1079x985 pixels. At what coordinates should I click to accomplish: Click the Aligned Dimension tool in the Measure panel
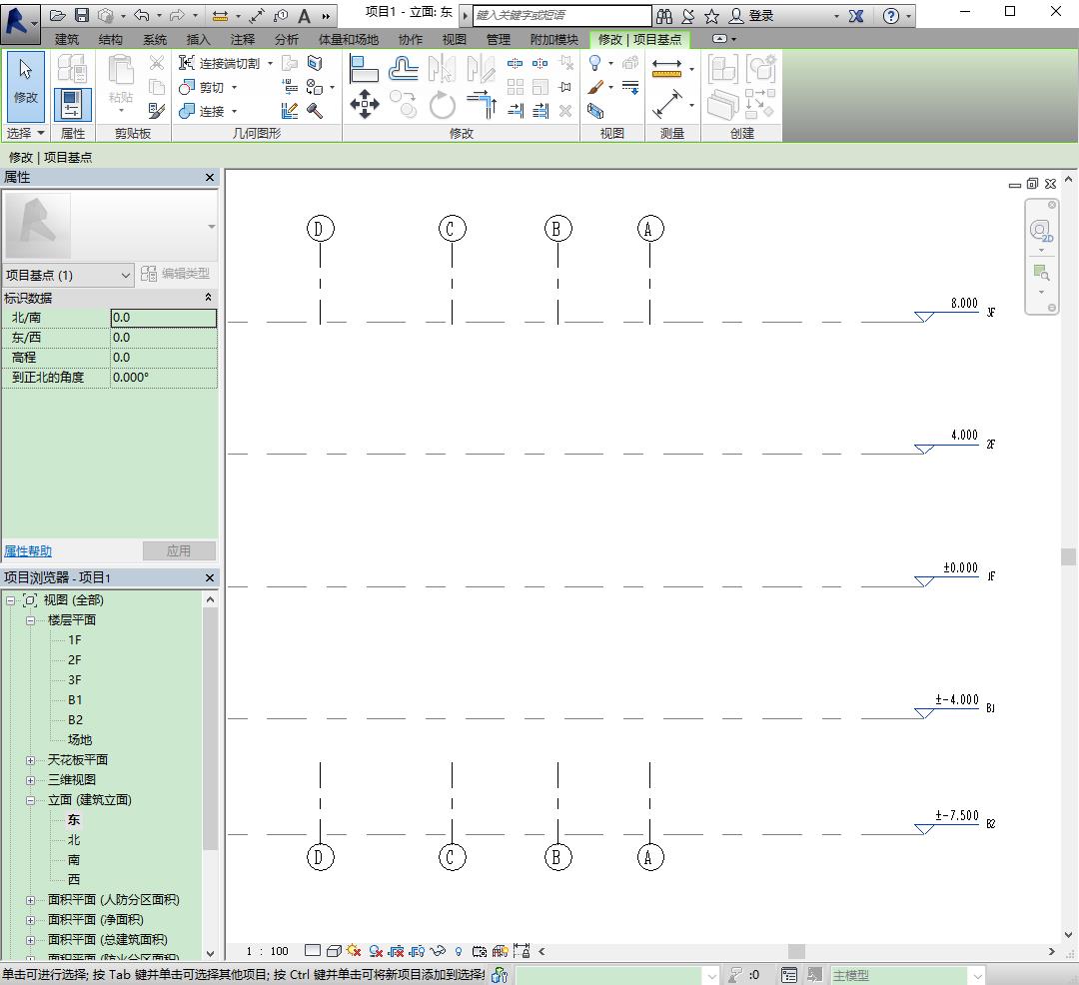[666, 105]
